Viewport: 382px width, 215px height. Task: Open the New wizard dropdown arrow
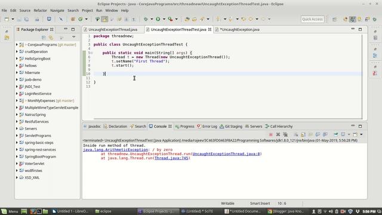click(13, 19)
